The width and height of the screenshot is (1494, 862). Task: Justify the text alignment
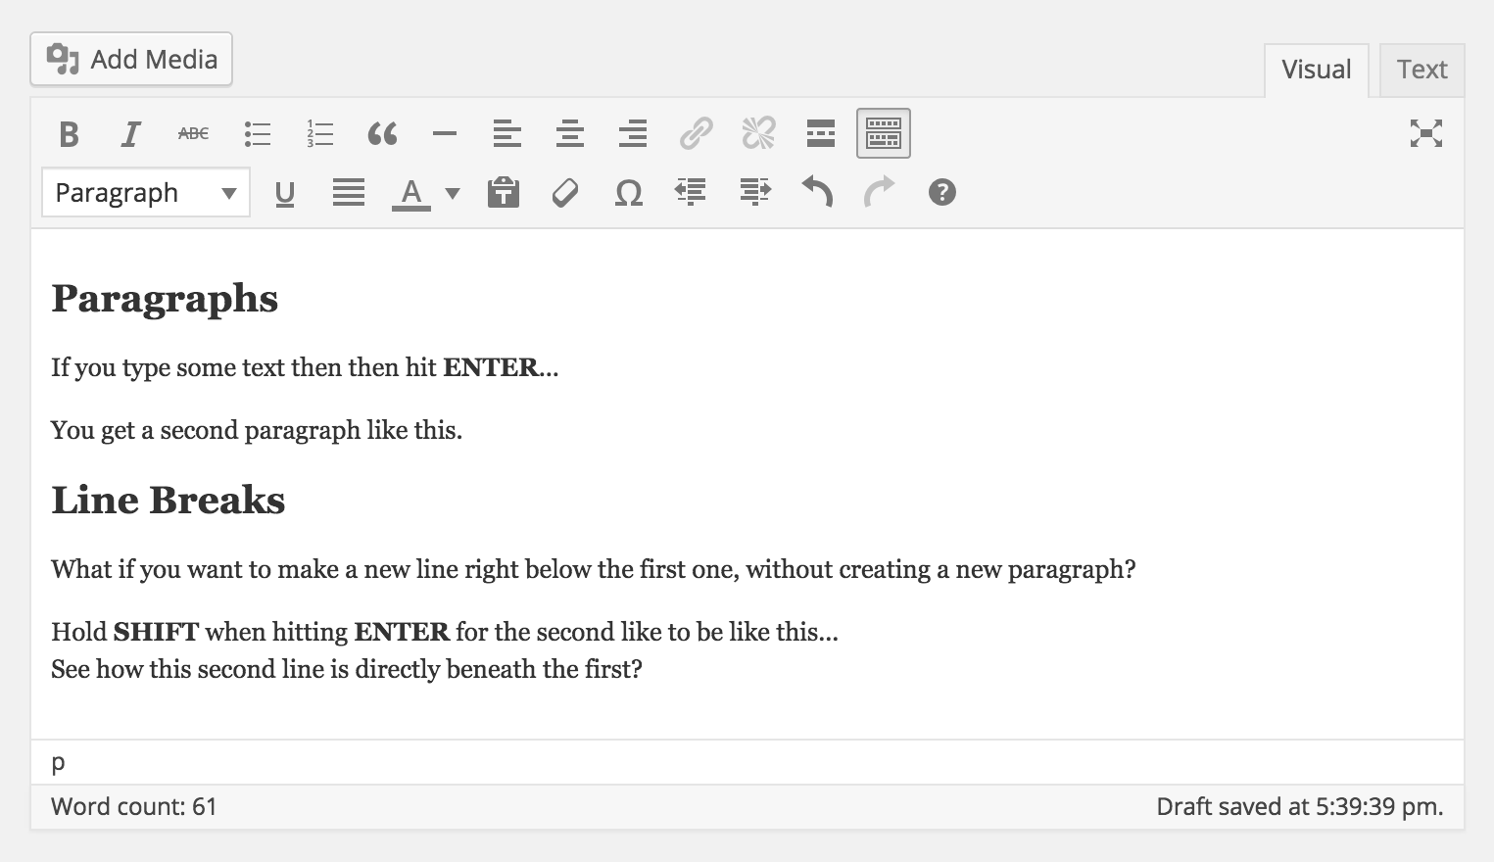tap(348, 193)
